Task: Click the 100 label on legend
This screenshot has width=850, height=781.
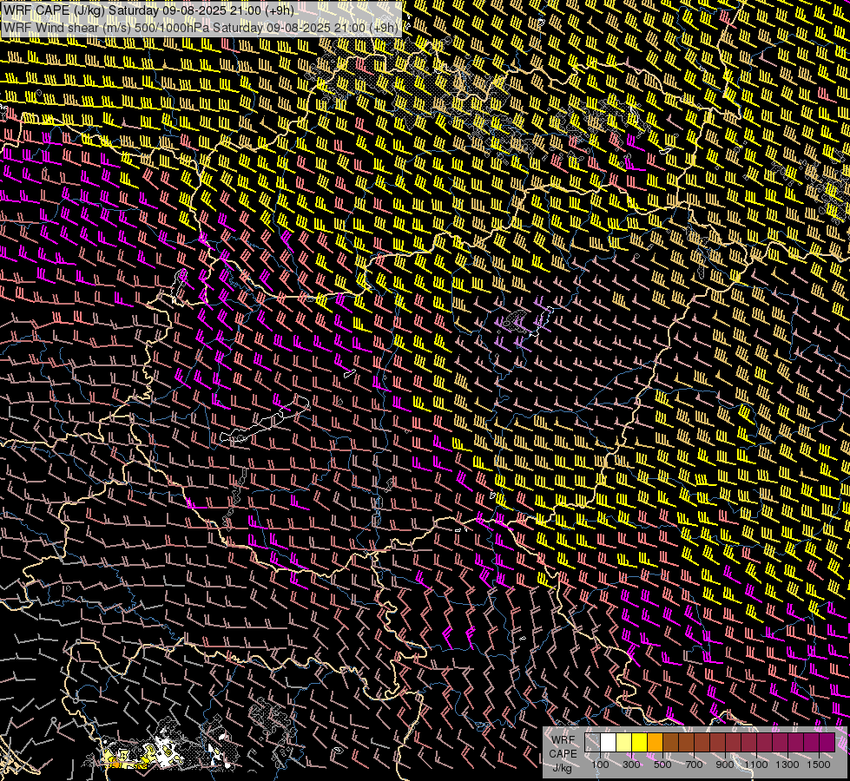Action: point(600,765)
